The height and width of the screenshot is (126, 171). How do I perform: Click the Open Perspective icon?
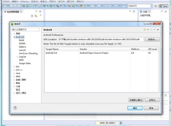pyautogui.click(x=156, y=6)
